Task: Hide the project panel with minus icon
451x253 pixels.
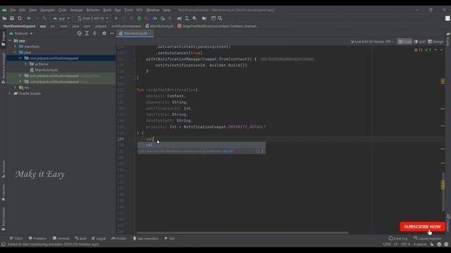Action: coord(111,33)
